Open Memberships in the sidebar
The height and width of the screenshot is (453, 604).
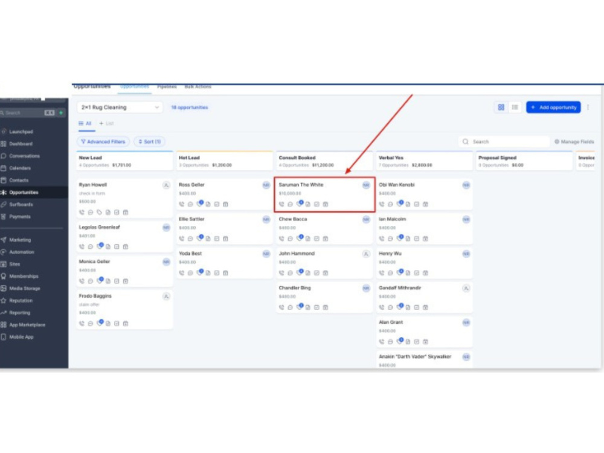tap(24, 276)
